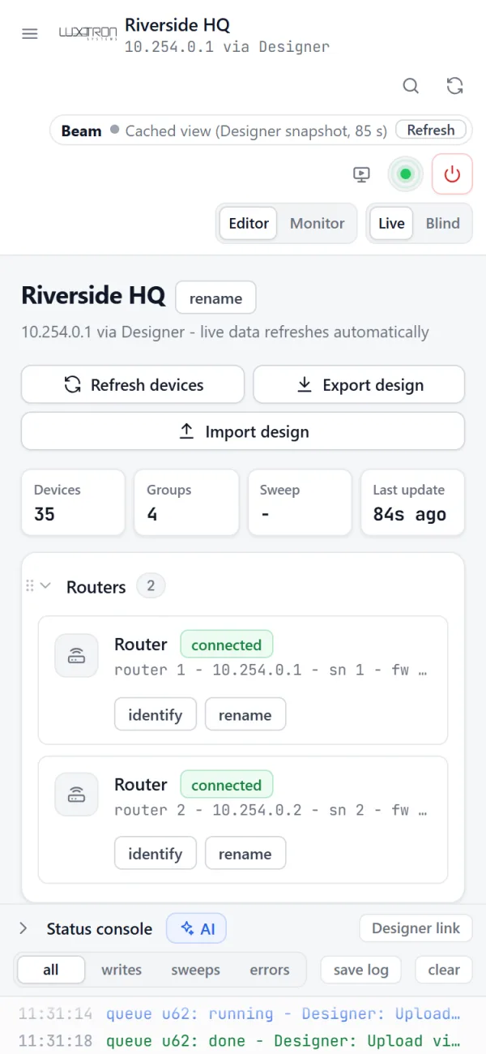Rename the Riverside HQ site
The image size is (486, 1054).
click(215, 298)
